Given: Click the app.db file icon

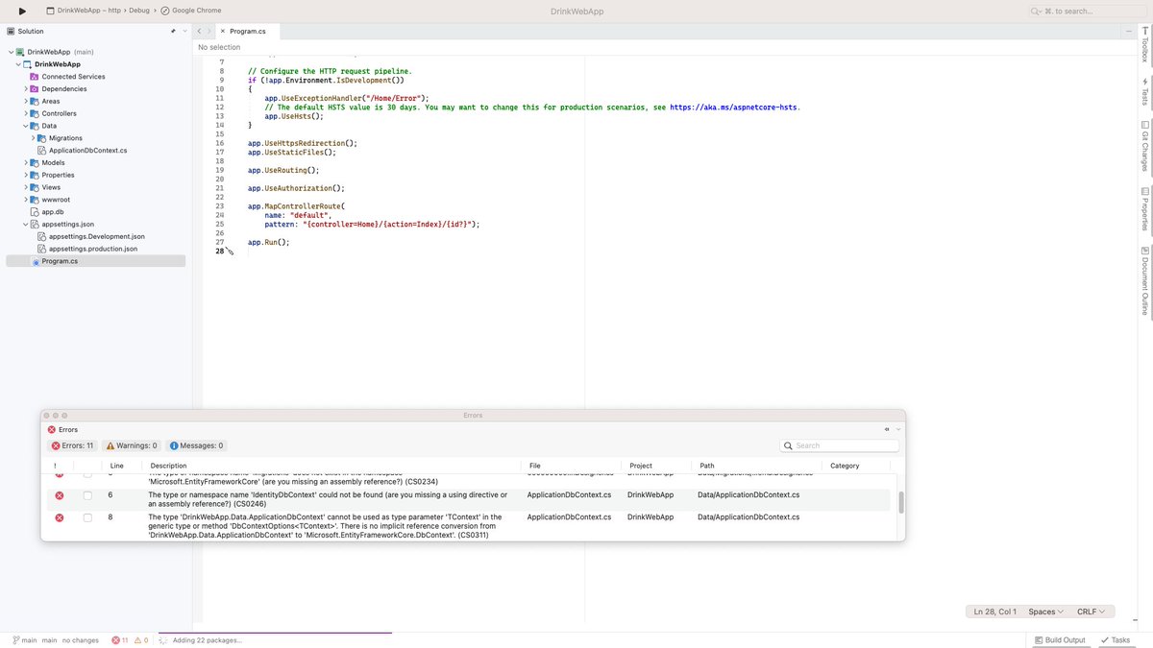Looking at the screenshot, I should pos(35,211).
